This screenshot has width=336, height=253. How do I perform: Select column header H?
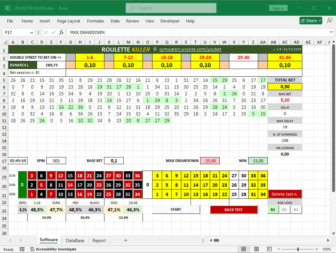(80, 42)
